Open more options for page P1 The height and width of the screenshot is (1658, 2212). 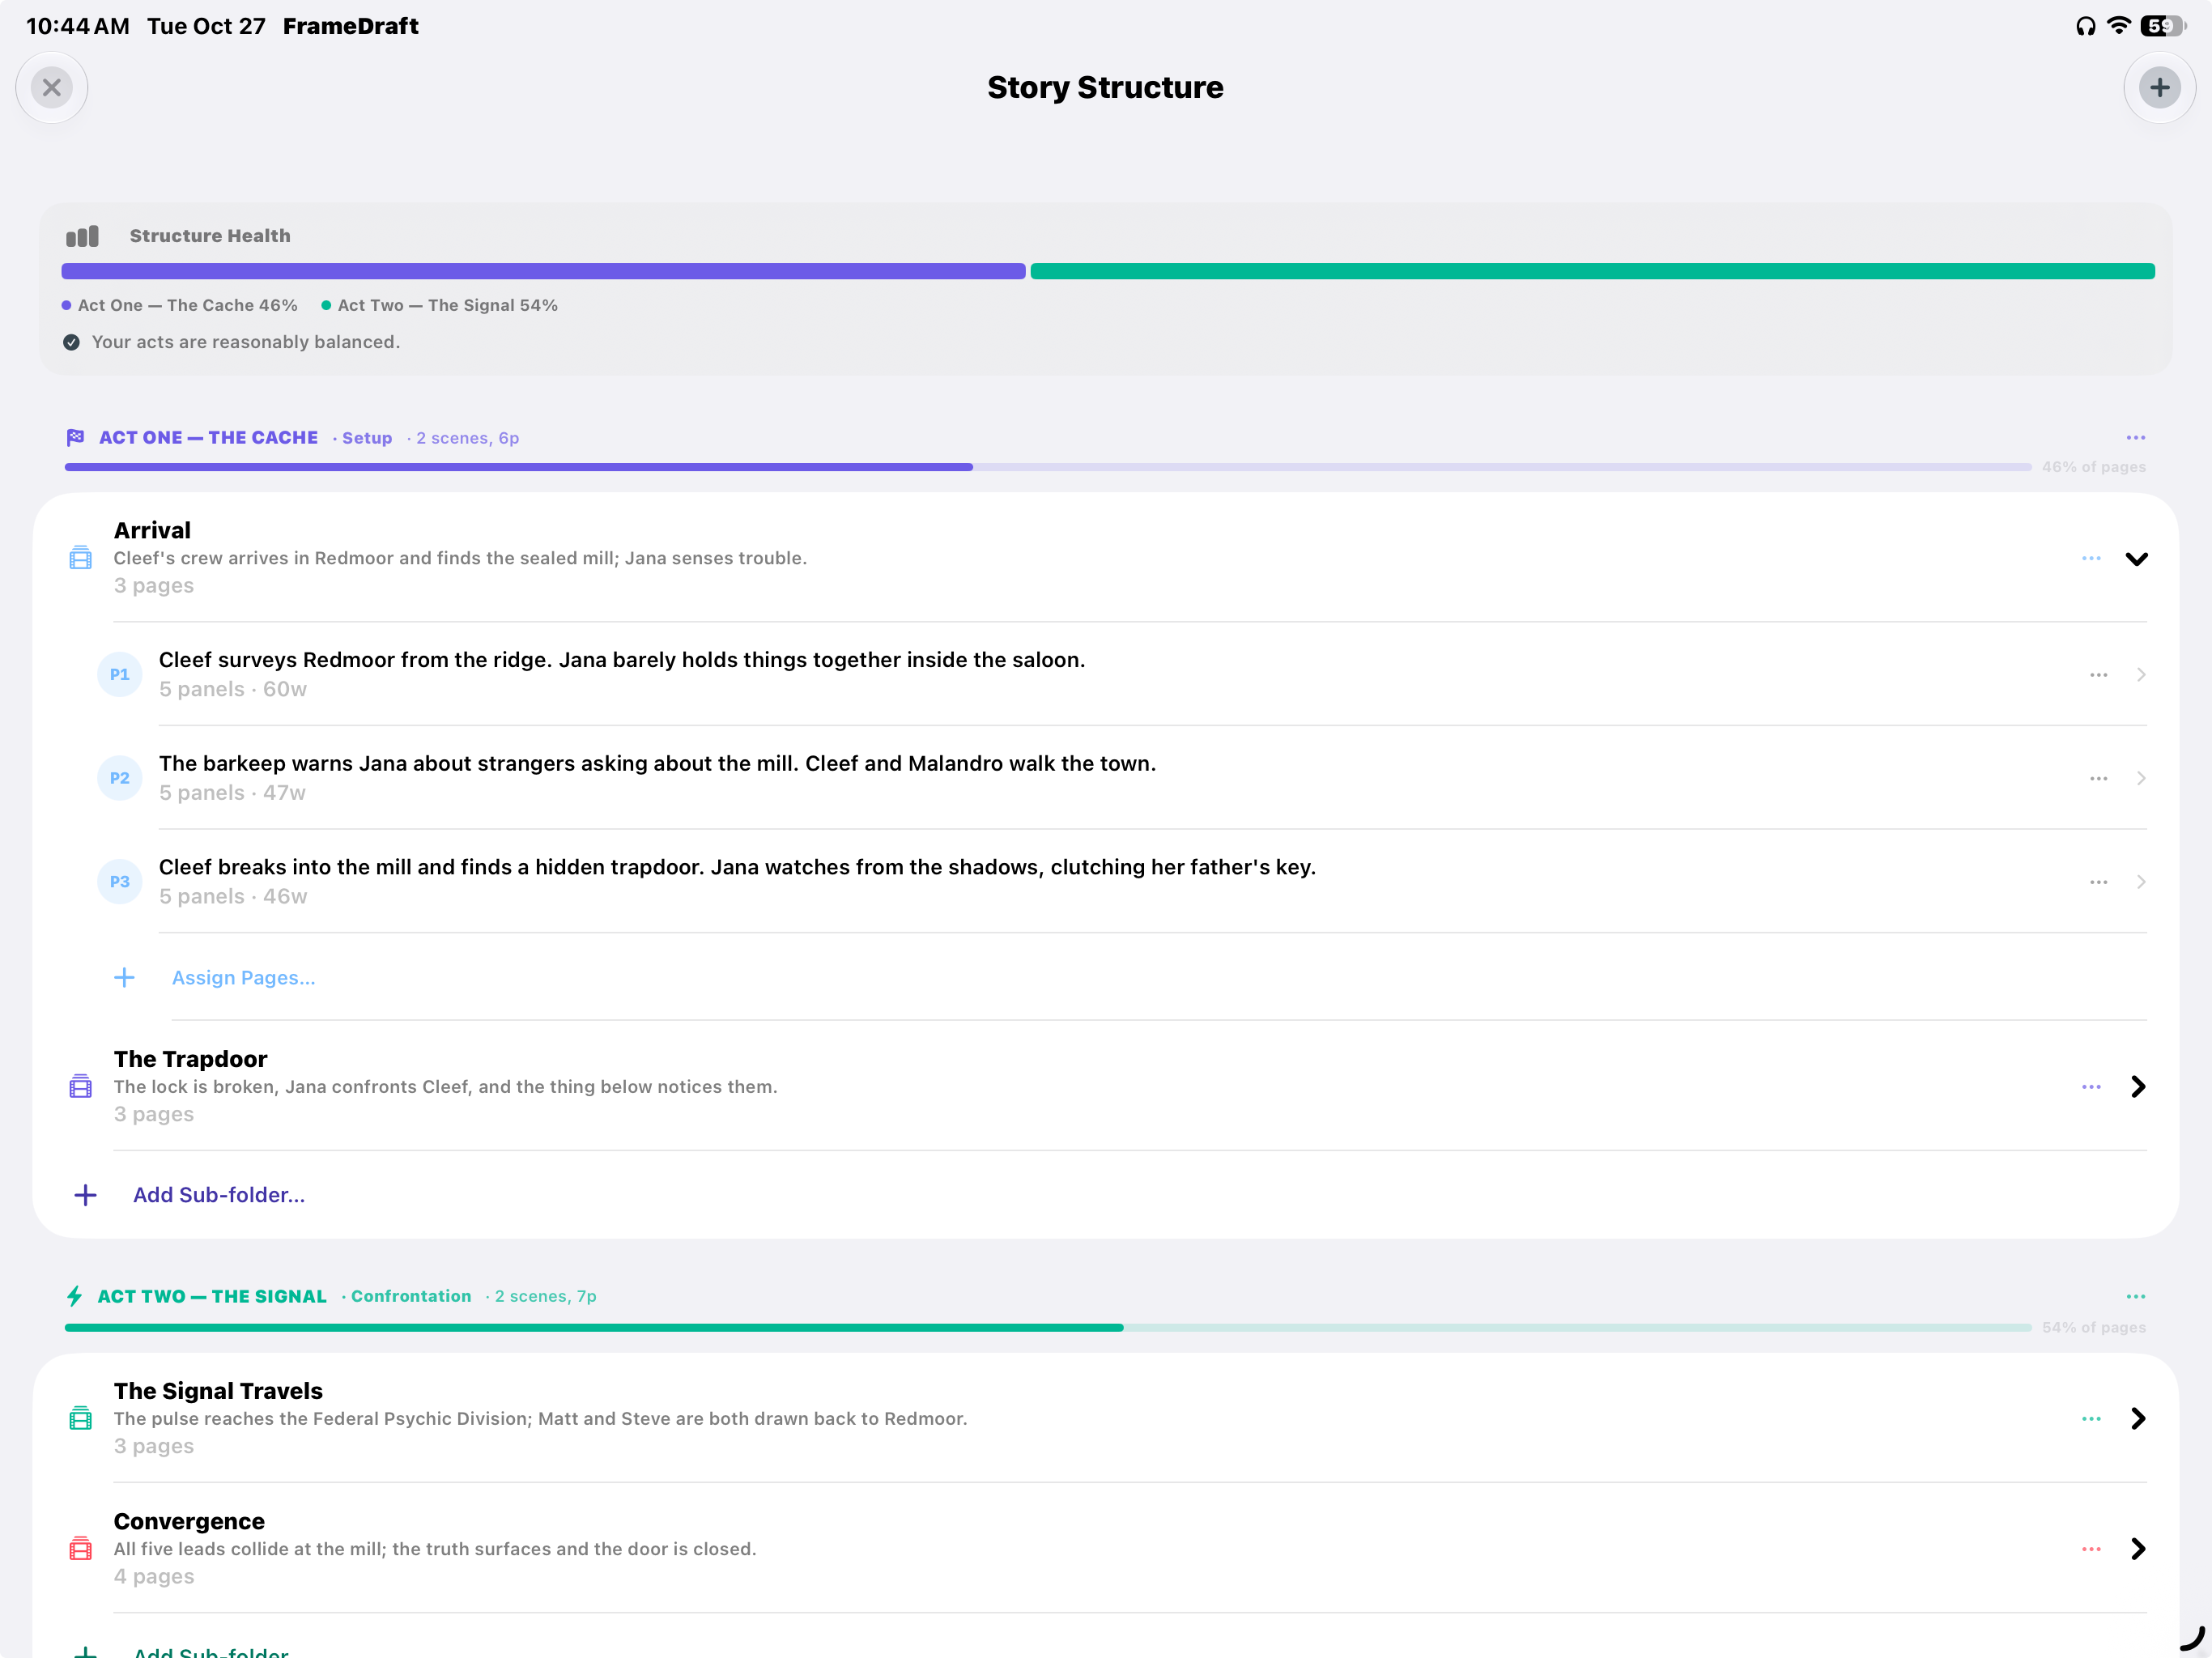(x=2098, y=675)
